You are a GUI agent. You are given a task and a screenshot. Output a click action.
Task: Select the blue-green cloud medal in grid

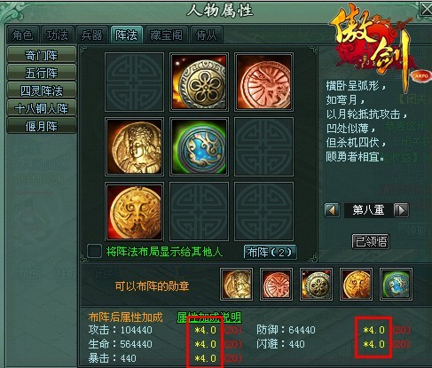coord(199,147)
